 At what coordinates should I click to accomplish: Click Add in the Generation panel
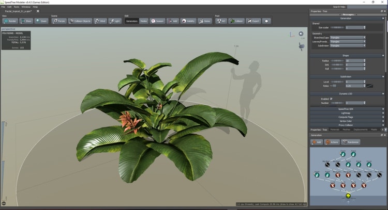317,142
